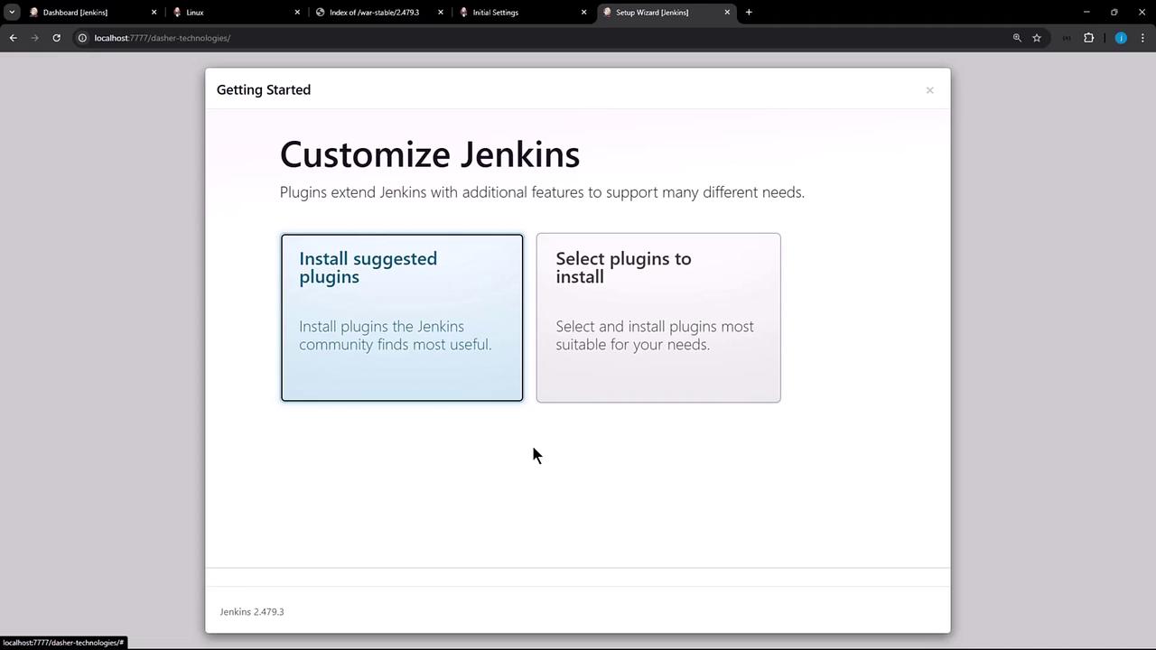Bookmark this page with the star
The height and width of the screenshot is (650, 1156).
[1037, 38]
